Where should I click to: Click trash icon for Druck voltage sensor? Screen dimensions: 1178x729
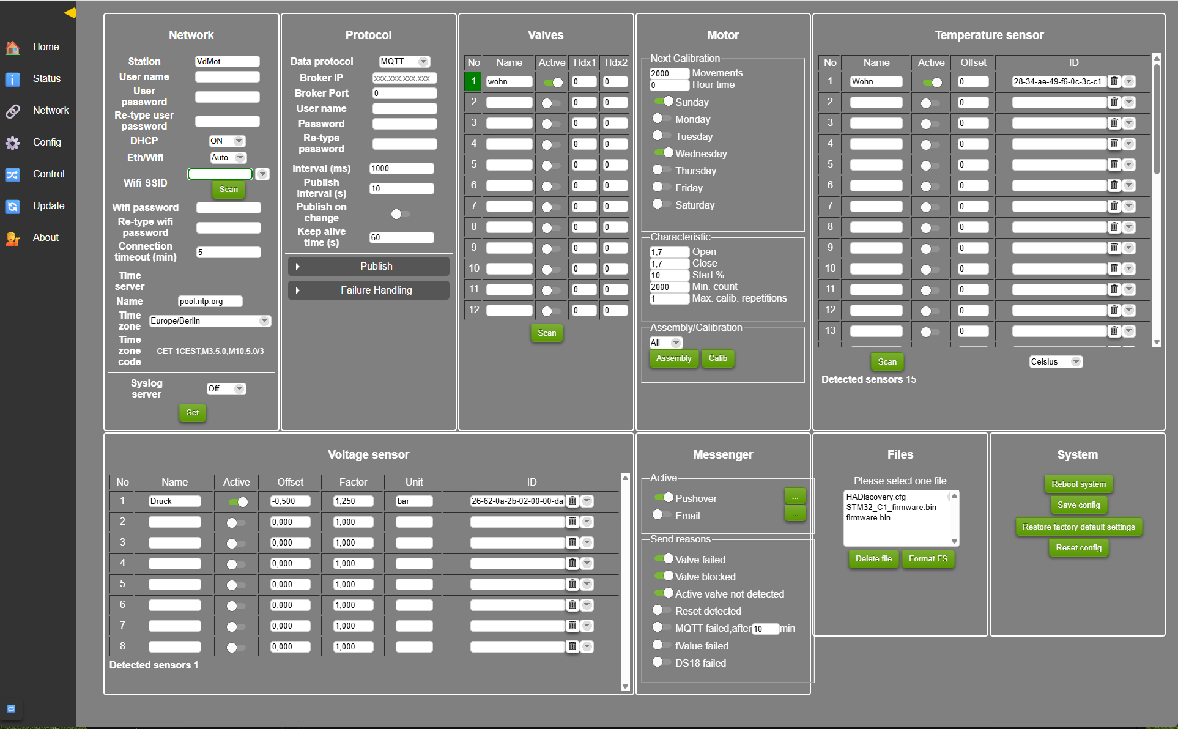tap(572, 501)
